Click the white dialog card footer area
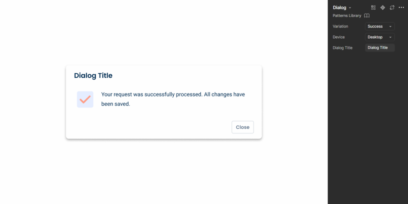 pos(148,127)
